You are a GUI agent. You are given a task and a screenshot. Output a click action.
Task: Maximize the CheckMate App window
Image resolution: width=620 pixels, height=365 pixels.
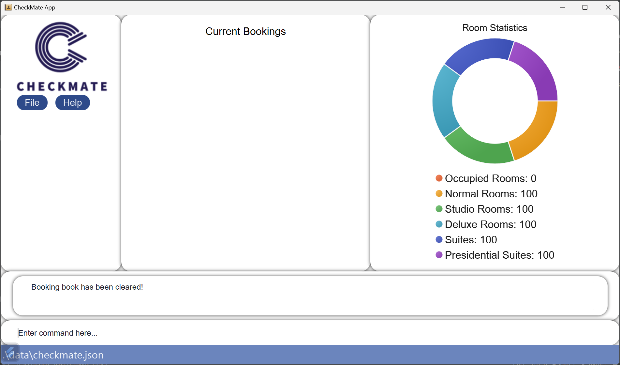[585, 7]
